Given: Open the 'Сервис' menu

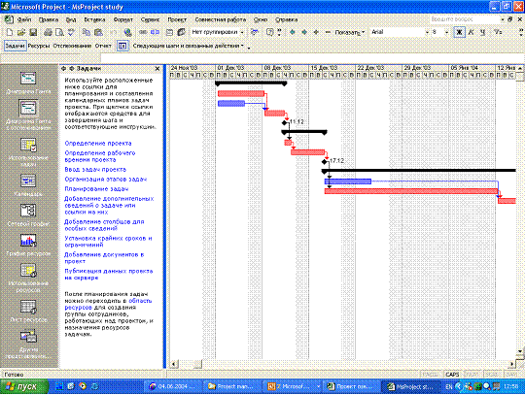Looking at the screenshot, I should tap(150, 19).
